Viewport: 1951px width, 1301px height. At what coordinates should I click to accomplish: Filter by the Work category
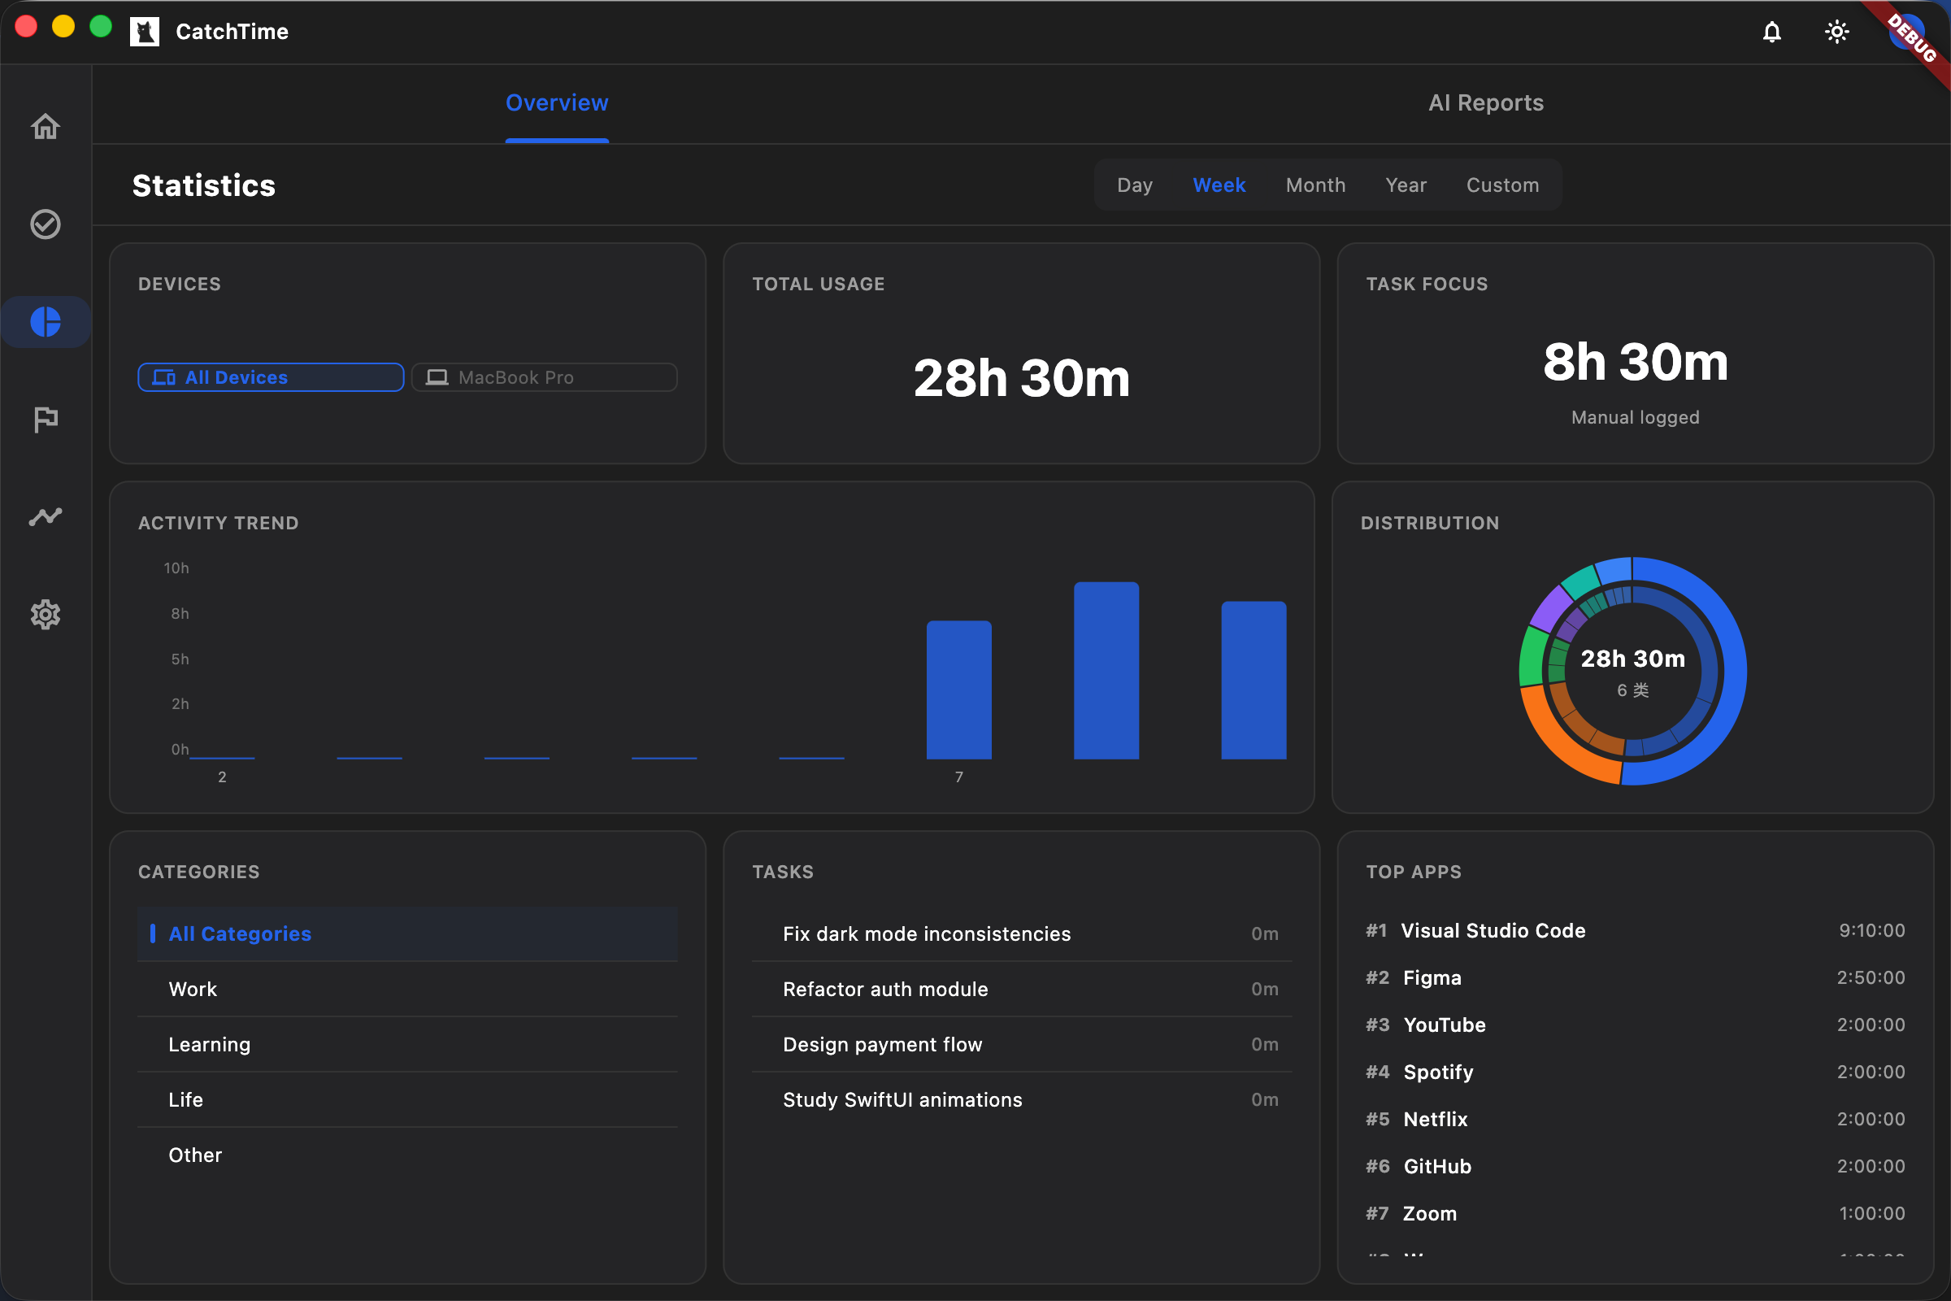point(193,989)
